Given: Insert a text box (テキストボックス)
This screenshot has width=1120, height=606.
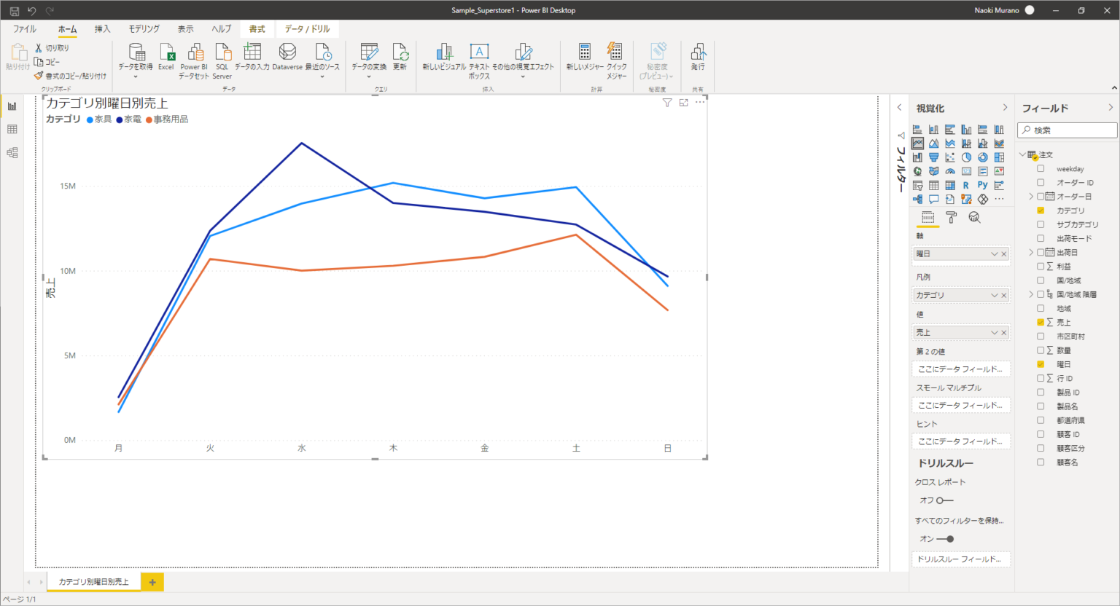Looking at the screenshot, I should click(479, 57).
